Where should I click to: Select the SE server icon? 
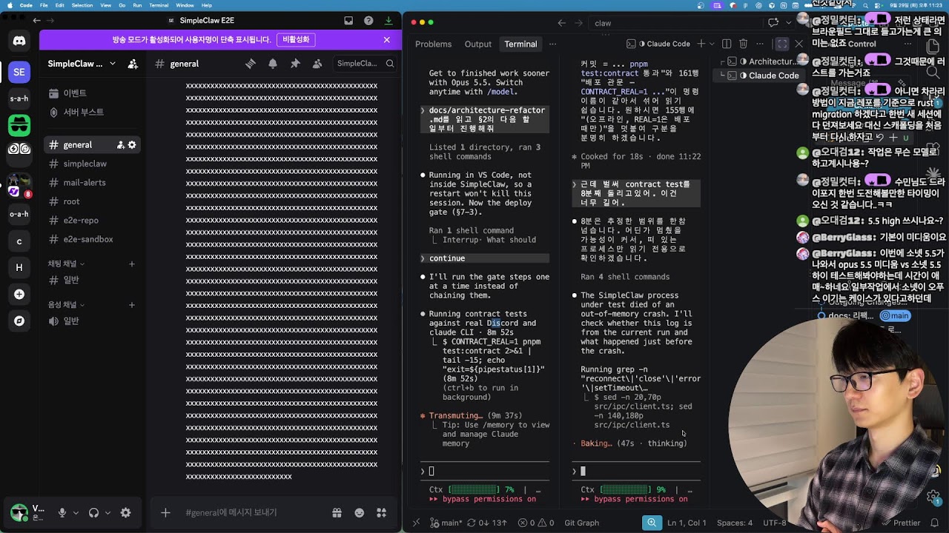coord(19,72)
